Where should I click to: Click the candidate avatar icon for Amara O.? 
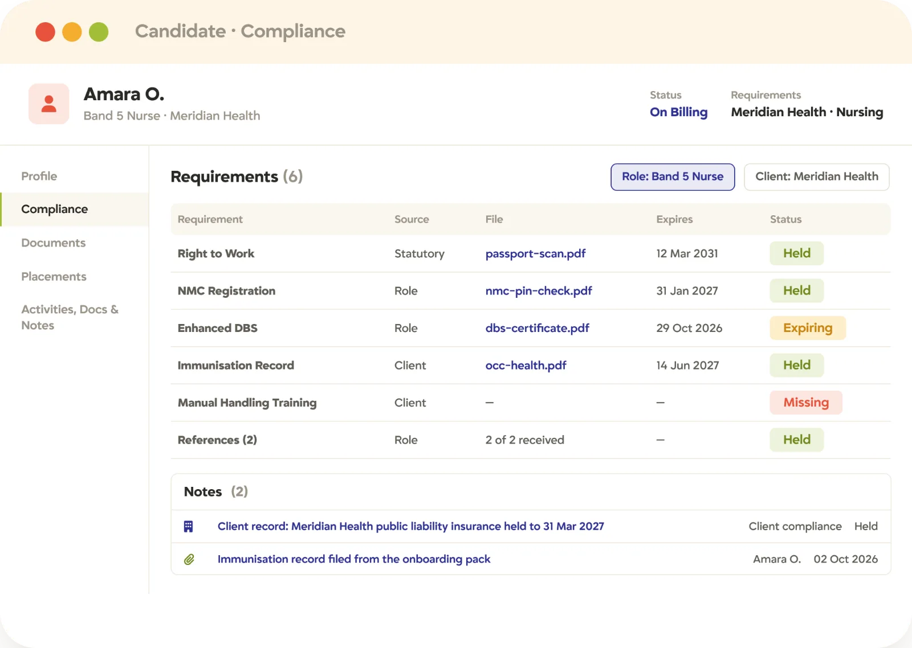click(49, 104)
